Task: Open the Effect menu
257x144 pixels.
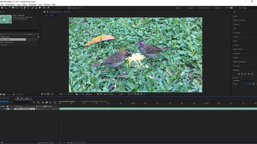Action: click(24, 4)
